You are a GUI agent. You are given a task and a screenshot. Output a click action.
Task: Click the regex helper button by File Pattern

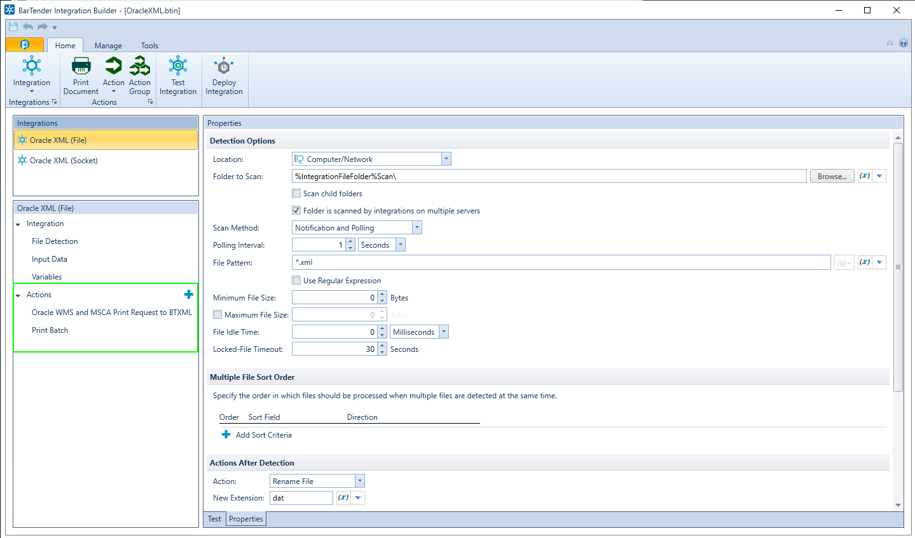click(844, 262)
